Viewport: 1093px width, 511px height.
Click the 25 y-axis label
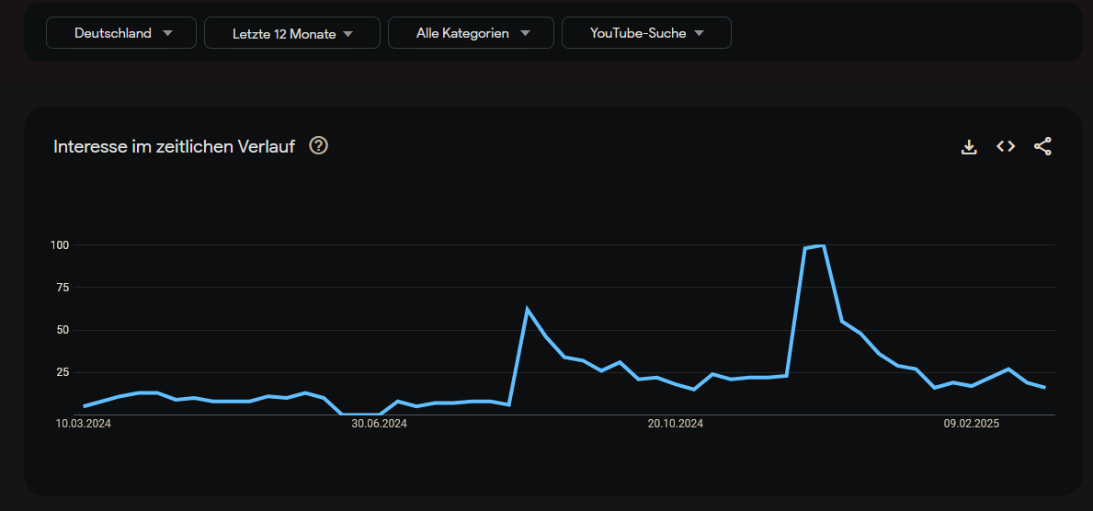point(63,372)
